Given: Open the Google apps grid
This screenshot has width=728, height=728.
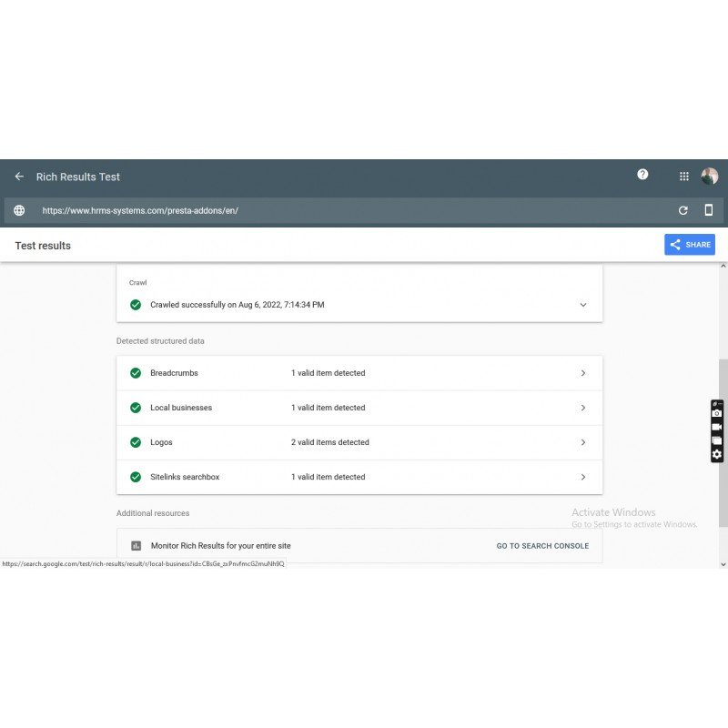Looking at the screenshot, I should coord(684,177).
